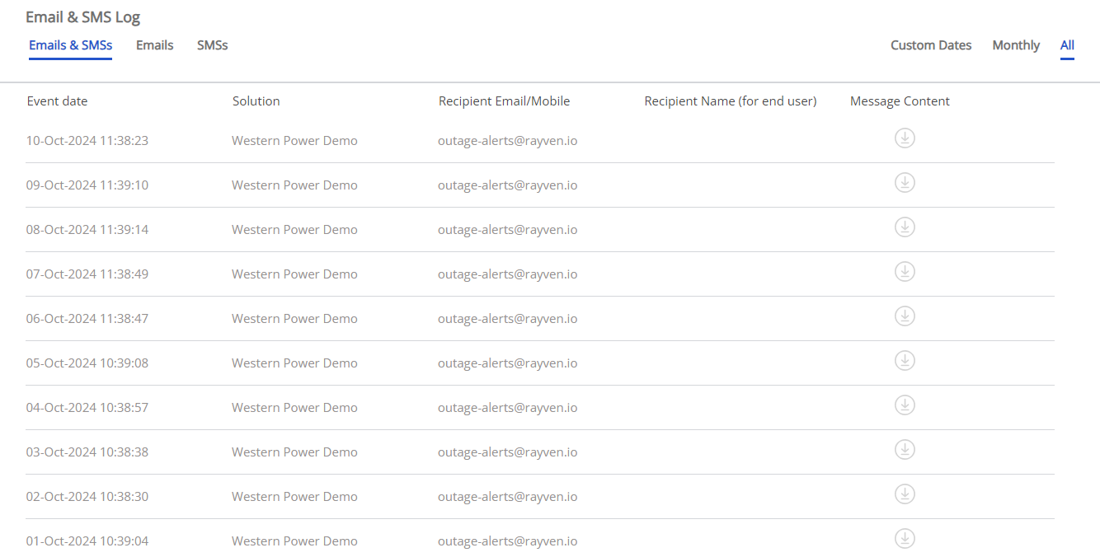Screen dimensions: 1100x557
Task: Select the 08-Oct-2024 11:39:14 event date
Action: (87, 230)
